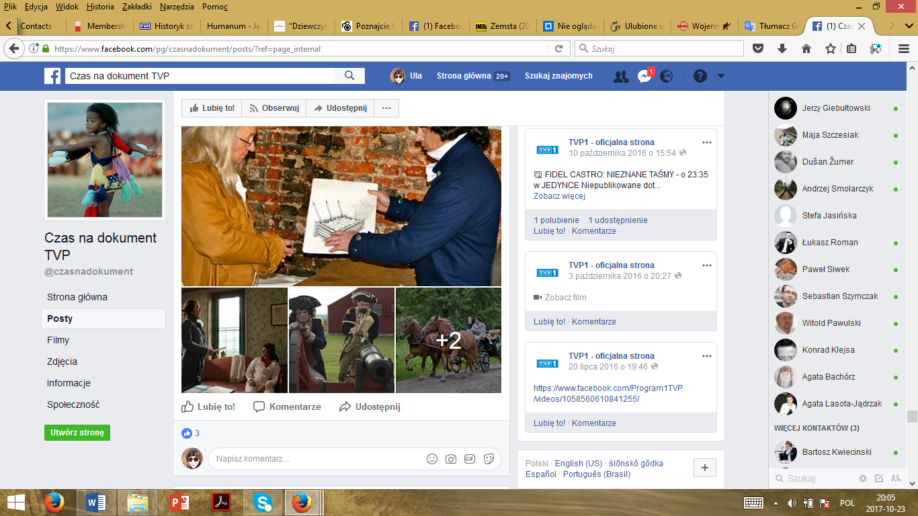The height and width of the screenshot is (516, 918).
Task: Open PowerPoint from the taskbar
Action: [x=179, y=503]
